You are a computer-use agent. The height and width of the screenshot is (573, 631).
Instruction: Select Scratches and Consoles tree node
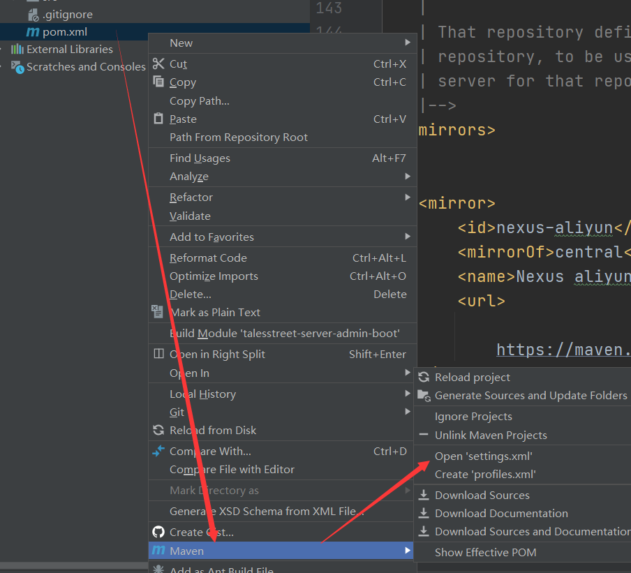[x=86, y=67]
